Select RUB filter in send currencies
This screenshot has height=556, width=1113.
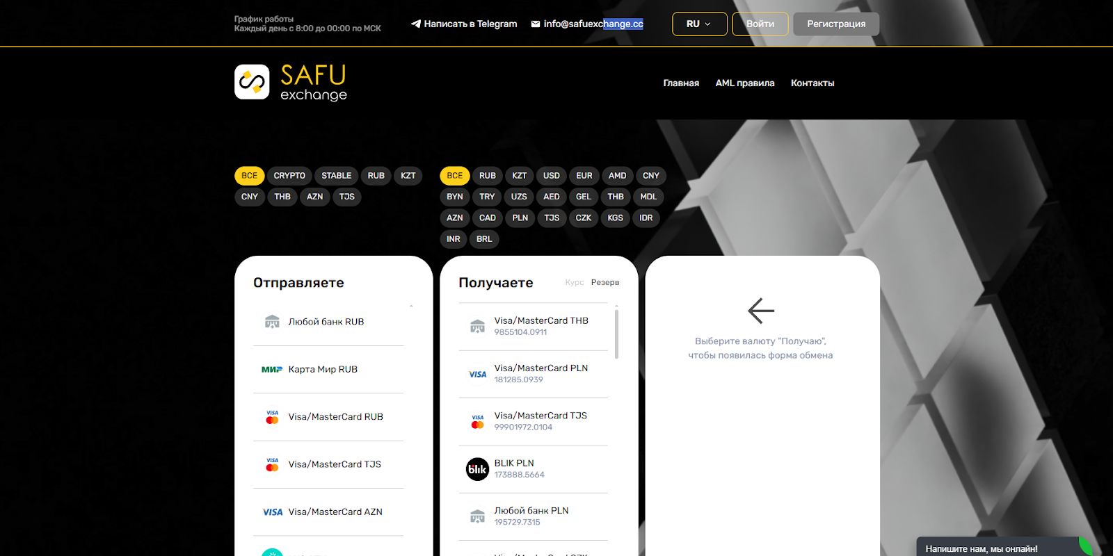click(376, 176)
